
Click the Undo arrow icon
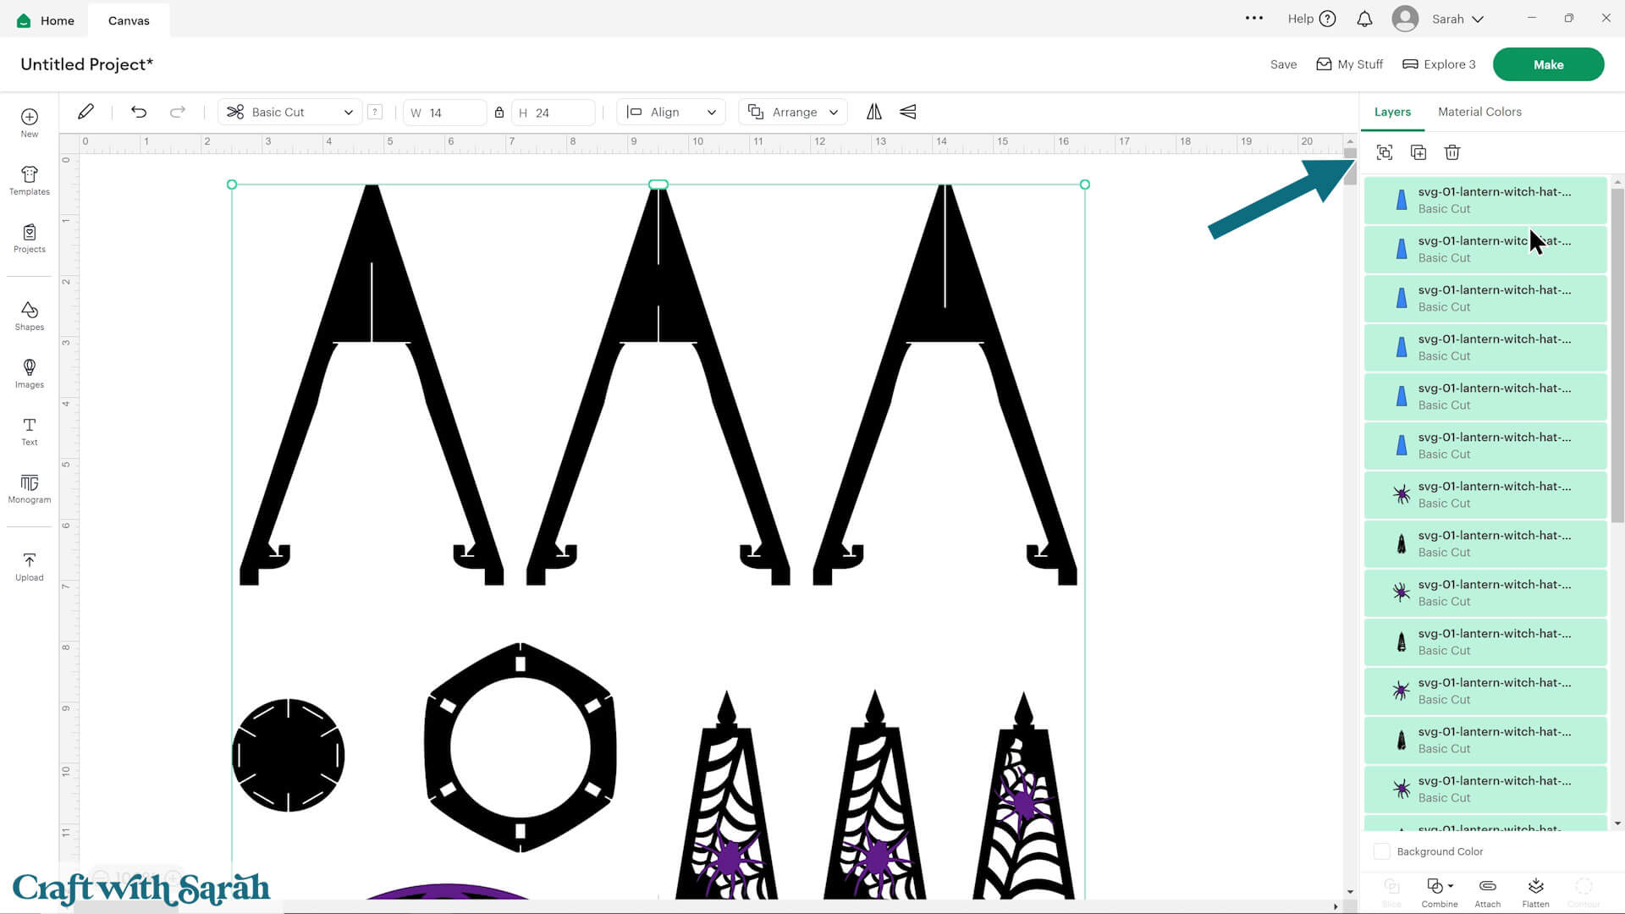coord(139,112)
